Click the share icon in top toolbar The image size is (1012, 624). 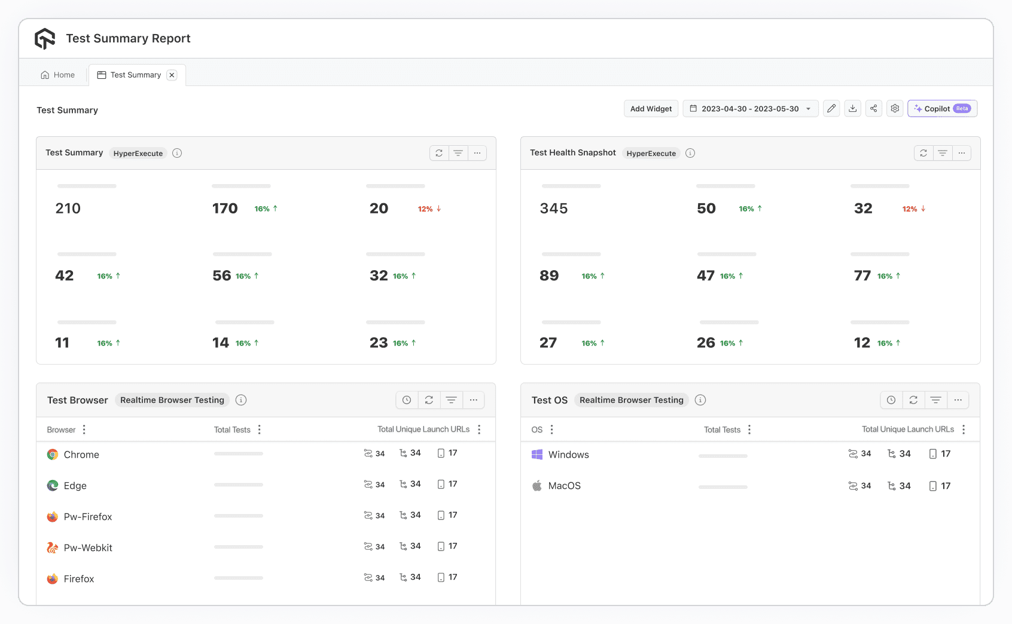(873, 108)
